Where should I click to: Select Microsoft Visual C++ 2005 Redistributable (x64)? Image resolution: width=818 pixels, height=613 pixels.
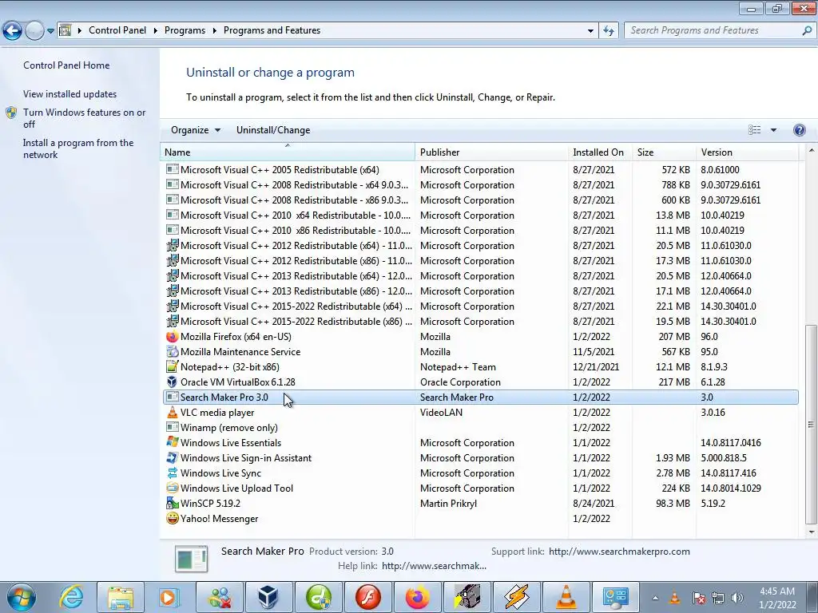click(480, 170)
